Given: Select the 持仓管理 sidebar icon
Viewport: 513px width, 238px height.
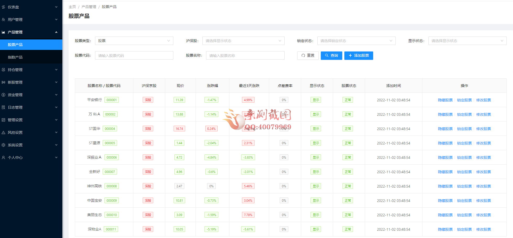Looking at the screenshot, I should point(3,70).
